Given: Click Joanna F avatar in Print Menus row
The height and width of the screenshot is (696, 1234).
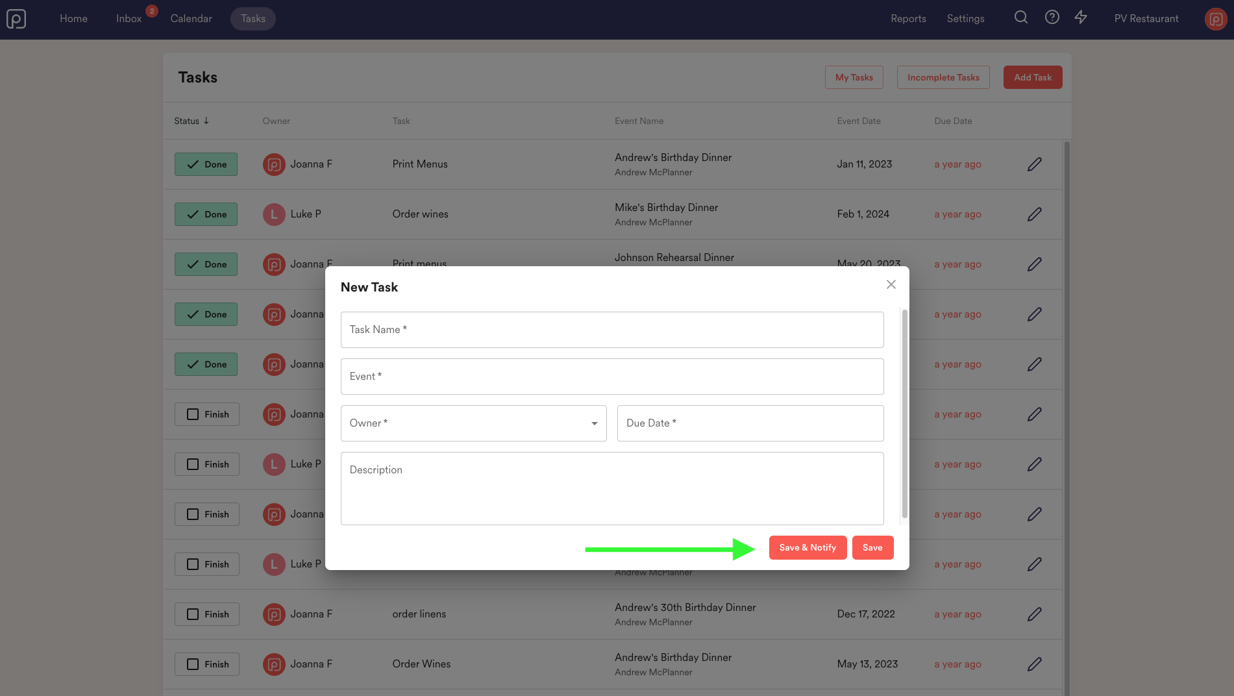Looking at the screenshot, I should (274, 164).
